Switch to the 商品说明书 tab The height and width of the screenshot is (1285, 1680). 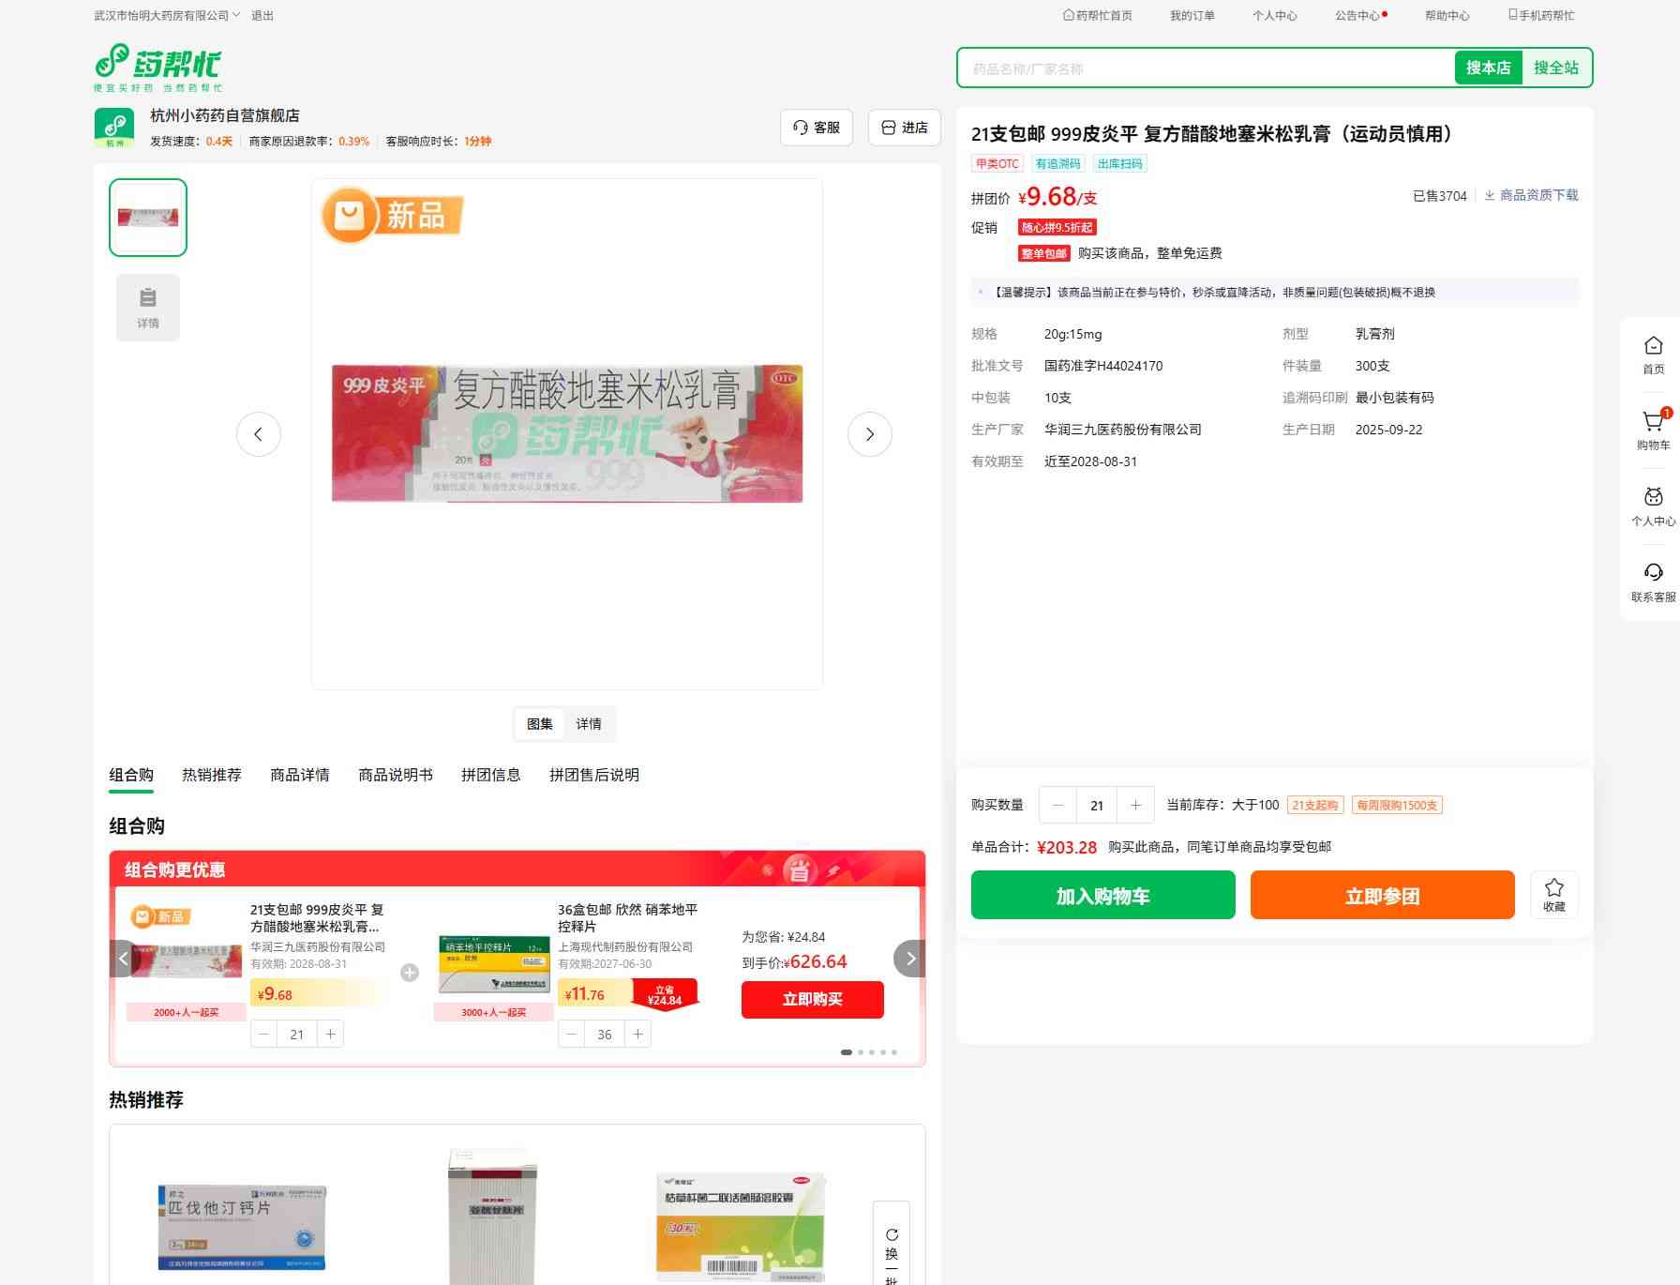395,775
